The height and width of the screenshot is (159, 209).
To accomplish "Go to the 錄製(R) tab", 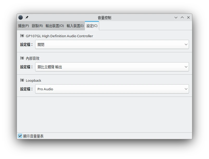I will coord(37,26).
